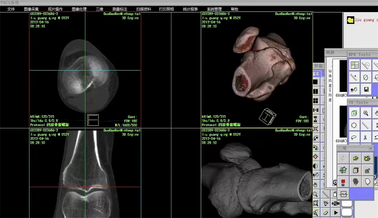Open the 打印照相 menu
This screenshot has width=378, height=218.
click(x=167, y=9)
